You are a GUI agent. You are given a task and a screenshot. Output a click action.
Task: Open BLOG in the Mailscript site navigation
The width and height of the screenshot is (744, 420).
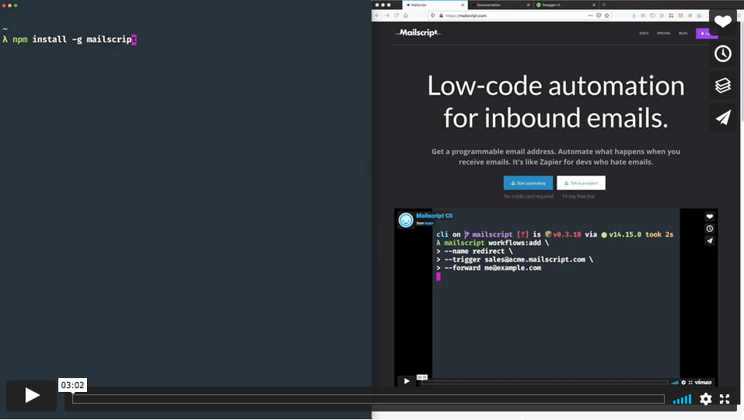pyautogui.click(x=683, y=33)
